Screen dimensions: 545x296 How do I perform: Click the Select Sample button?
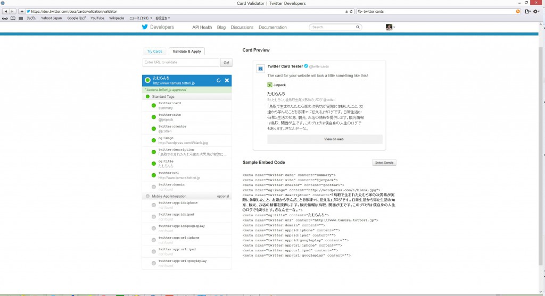(x=384, y=163)
